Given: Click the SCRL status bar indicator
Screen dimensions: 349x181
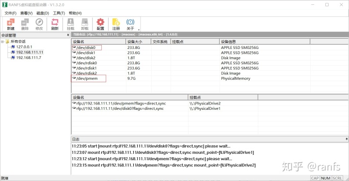Looking at the screenshot, I should click(337, 178).
